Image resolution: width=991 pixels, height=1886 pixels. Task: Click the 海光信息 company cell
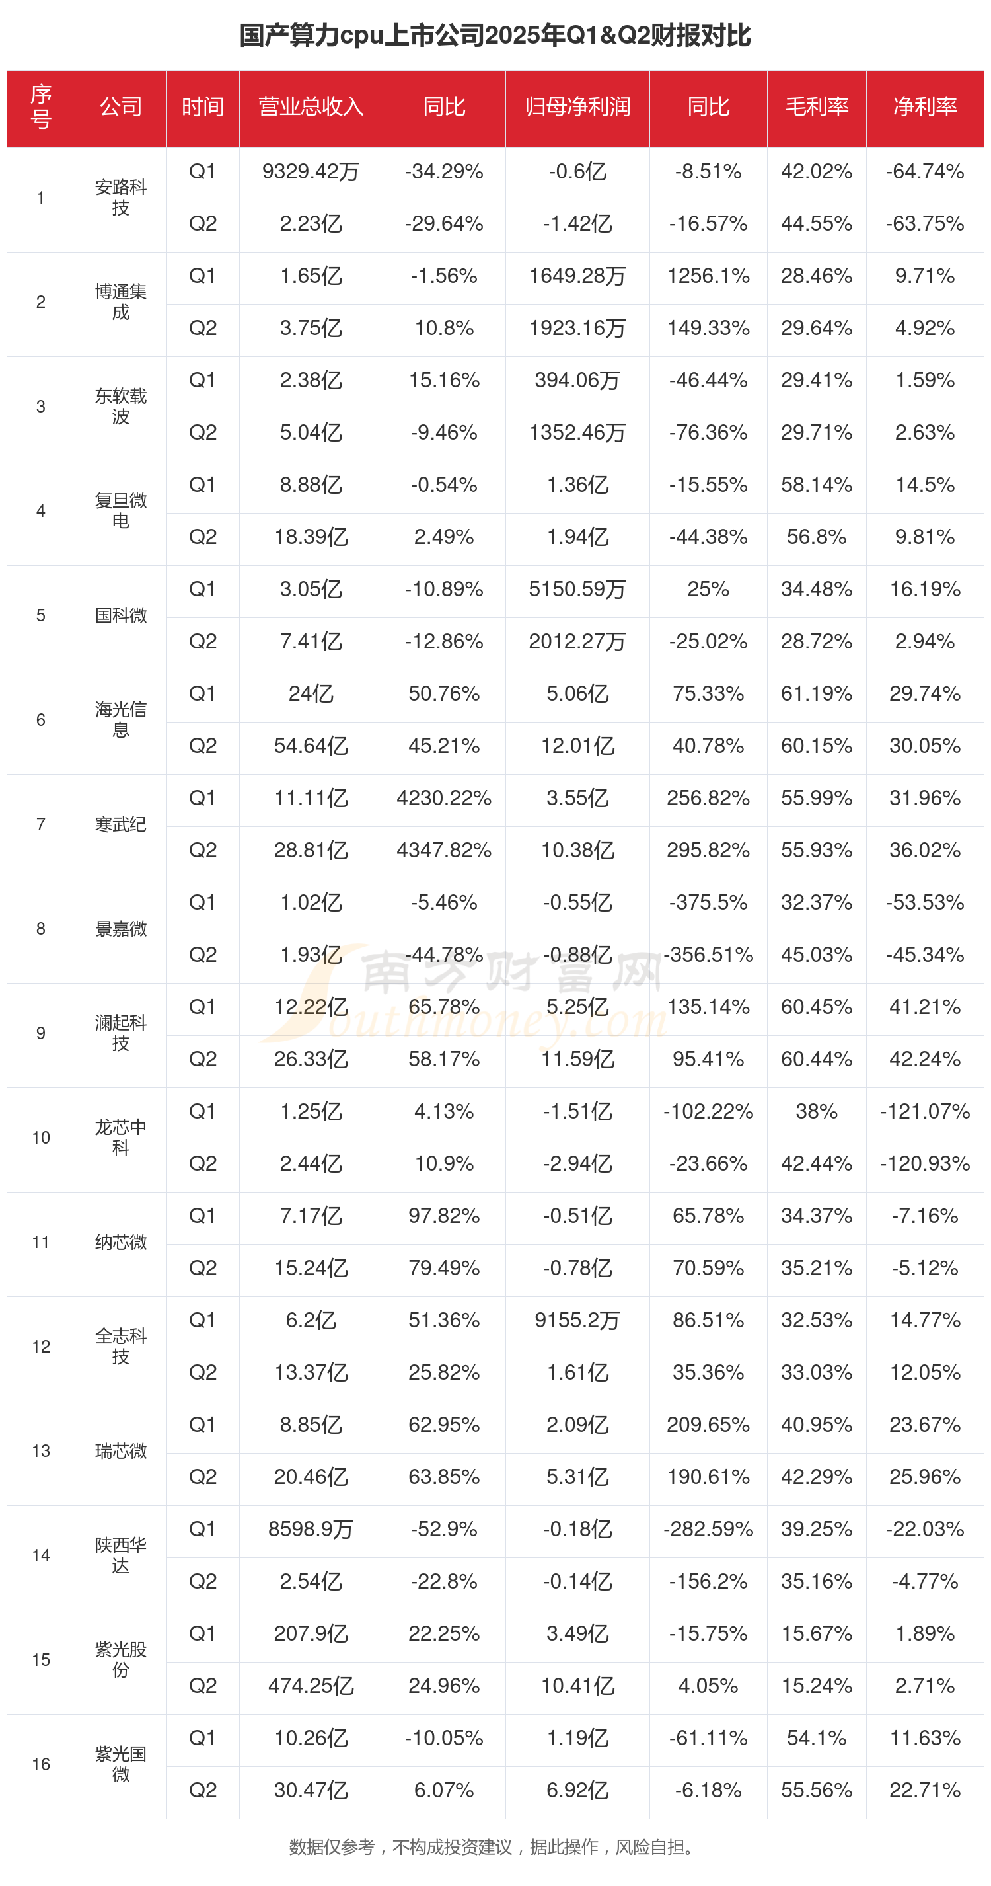tap(121, 720)
